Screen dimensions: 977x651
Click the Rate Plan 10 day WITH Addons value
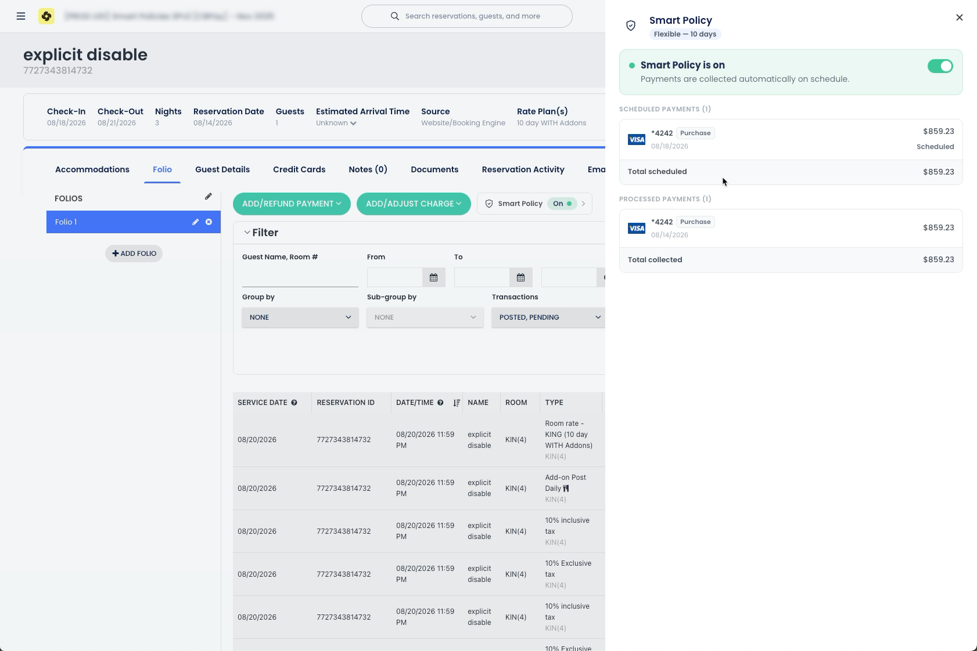click(x=552, y=123)
